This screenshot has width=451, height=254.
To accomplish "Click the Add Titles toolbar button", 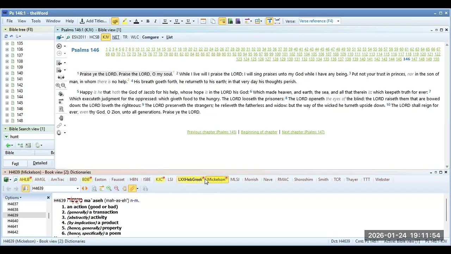I will [93, 21].
